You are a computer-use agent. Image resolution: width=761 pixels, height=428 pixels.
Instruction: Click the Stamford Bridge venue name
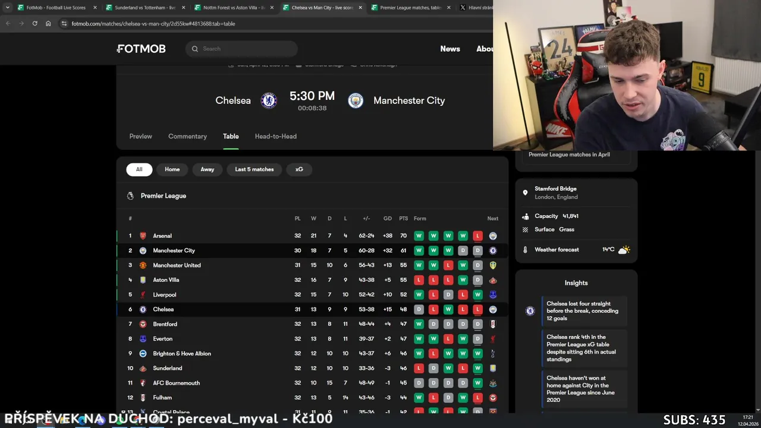click(555, 188)
